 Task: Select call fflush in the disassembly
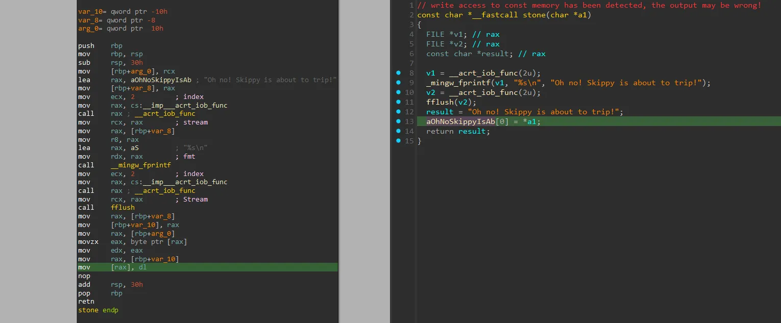tap(123, 208)
